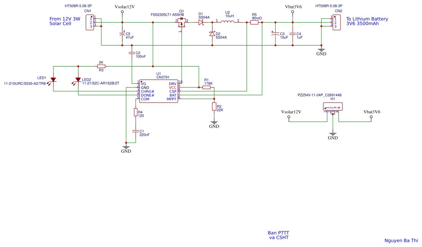Select the Nguyen Ba Thi signature text
Image resolution: width=422 pixels, height=247 pixels.
tap(401, 240)
